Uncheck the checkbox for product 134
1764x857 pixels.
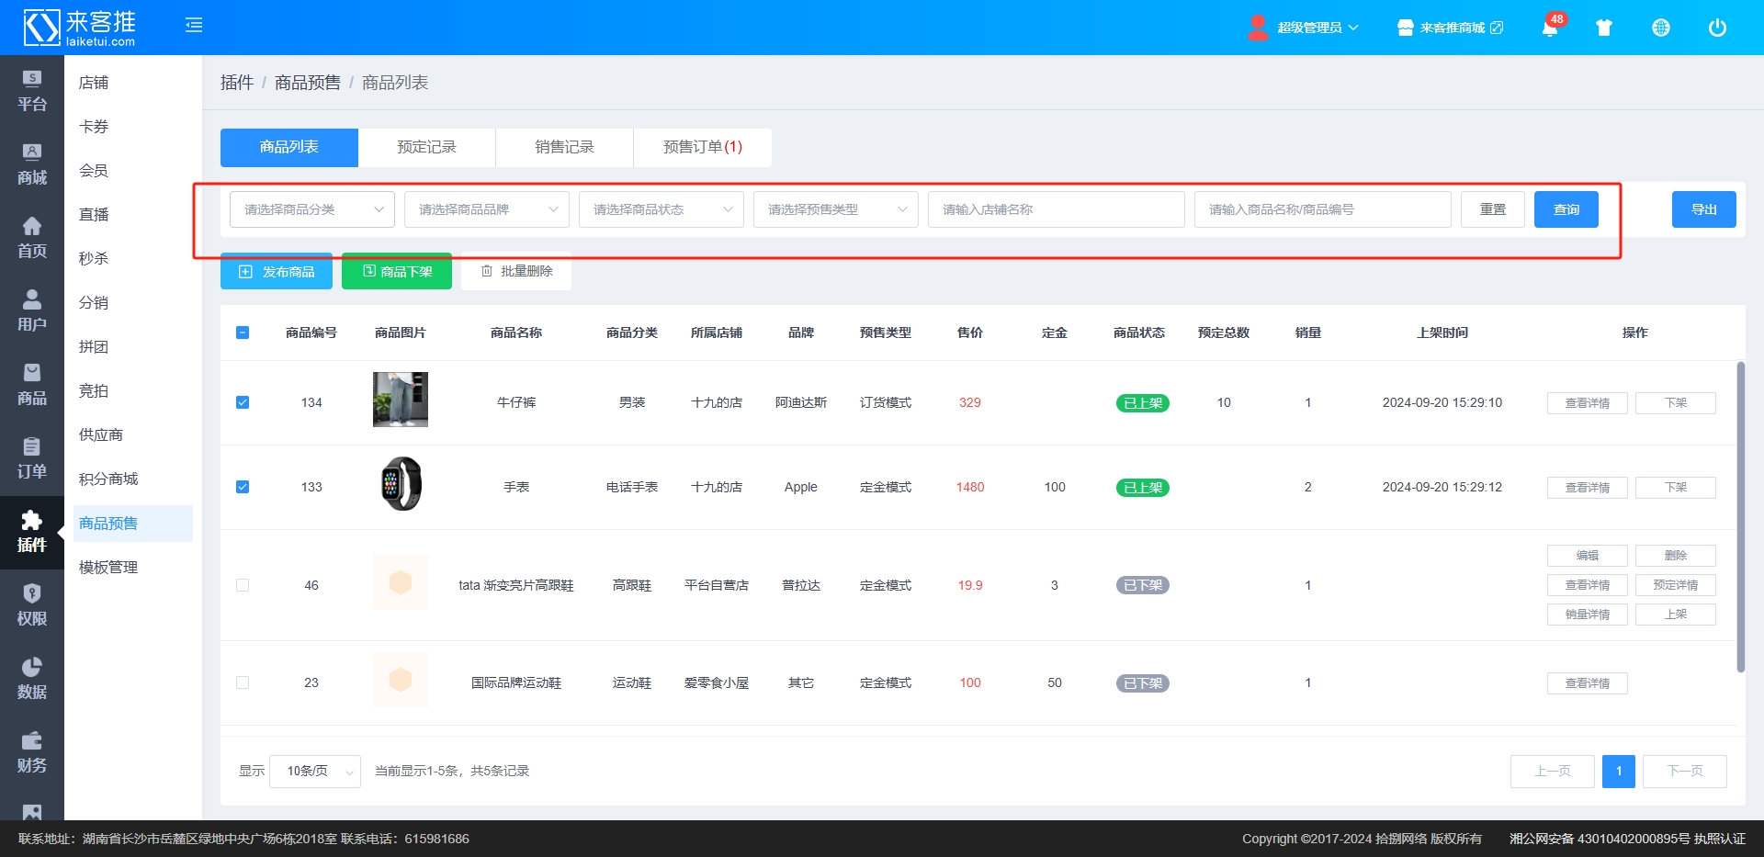[x=243, y=402]
